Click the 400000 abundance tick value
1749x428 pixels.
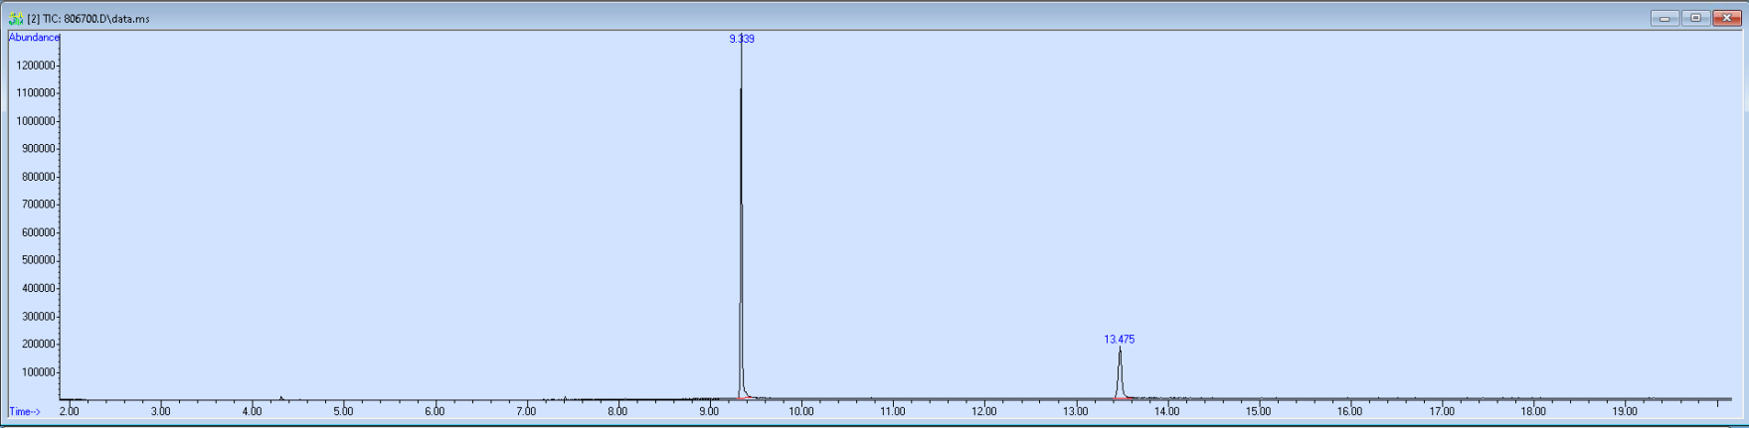click(x=39, y=289)
